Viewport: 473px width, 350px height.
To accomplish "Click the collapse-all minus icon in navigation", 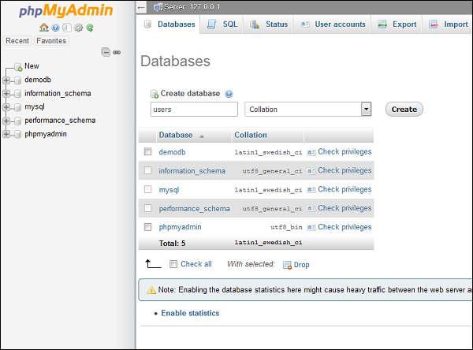I will 106,52.
